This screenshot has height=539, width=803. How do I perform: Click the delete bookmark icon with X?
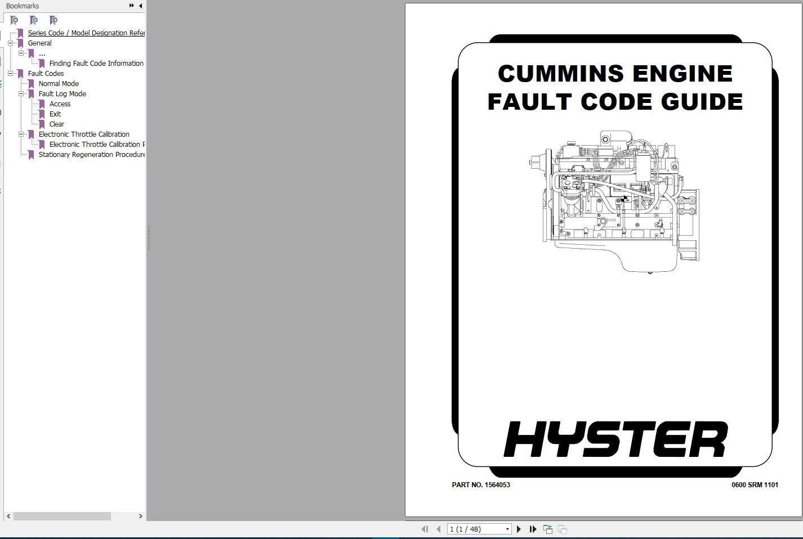coord(14,20)
